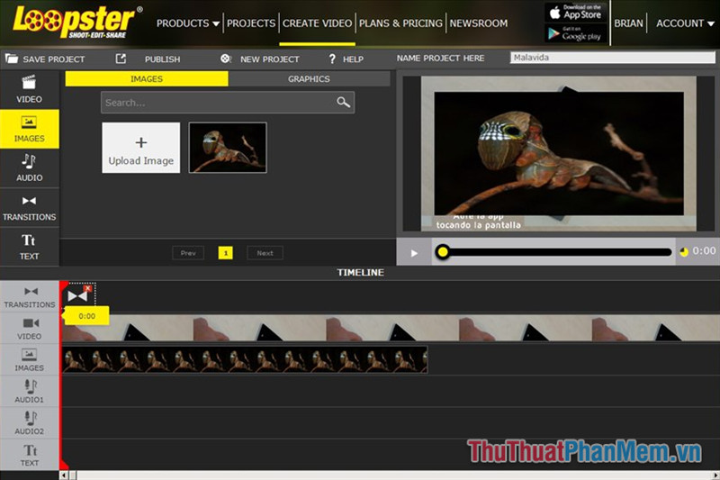This screenshot has height=480, width=720.
Task: Focus the project name field Malavida
Action: (x=612, y=58)
